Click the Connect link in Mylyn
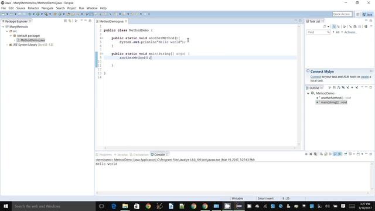The image size is (375, 211). (316, 77)
